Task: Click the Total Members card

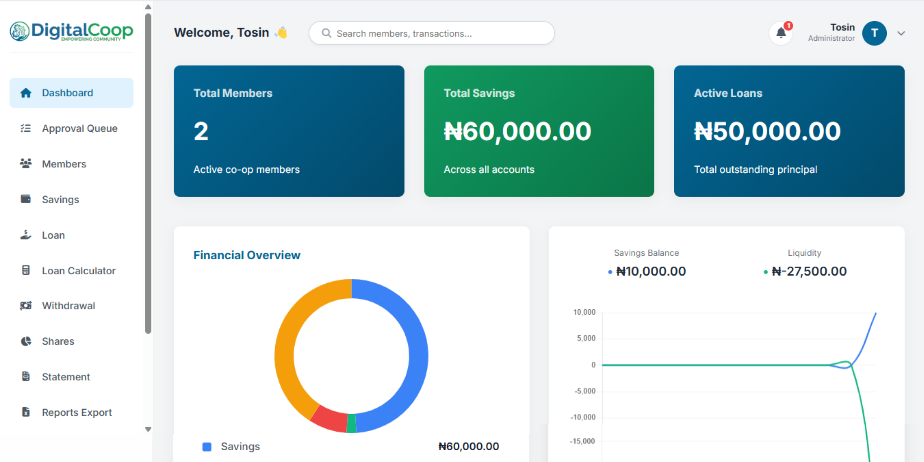Action: (x=289, y=131)
